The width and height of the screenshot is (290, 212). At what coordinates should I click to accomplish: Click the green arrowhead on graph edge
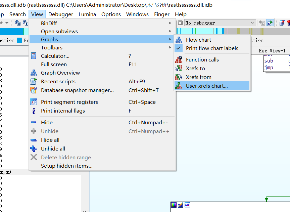(266, 200)
